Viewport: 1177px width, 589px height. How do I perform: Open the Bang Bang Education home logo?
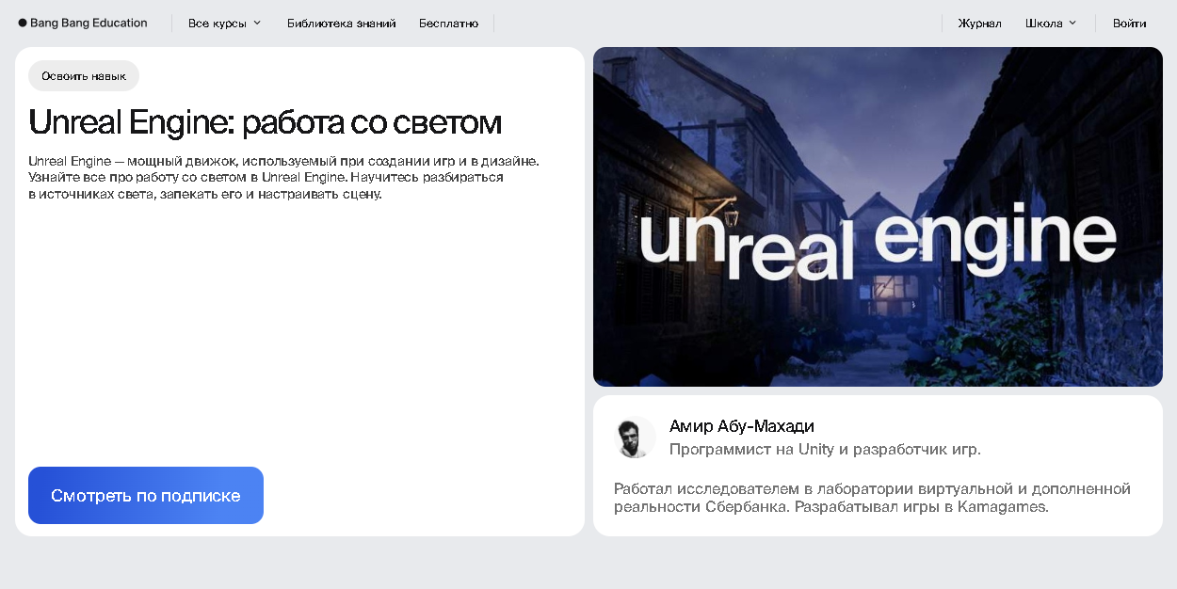point(83,23)
